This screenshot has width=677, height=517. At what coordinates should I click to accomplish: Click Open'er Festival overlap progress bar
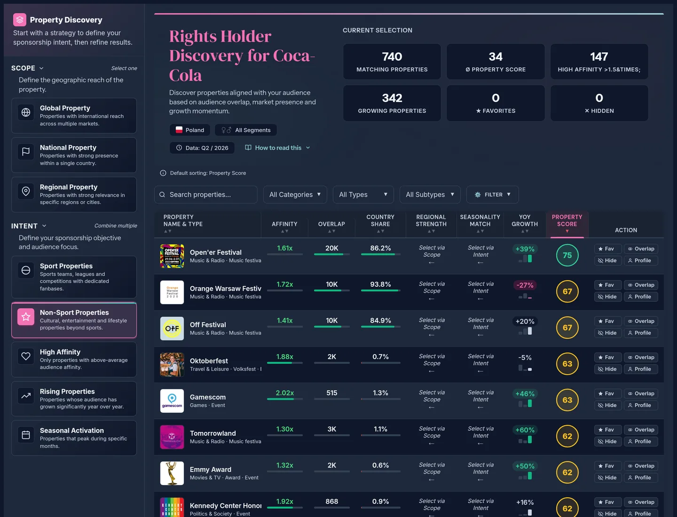coord(331,254)
